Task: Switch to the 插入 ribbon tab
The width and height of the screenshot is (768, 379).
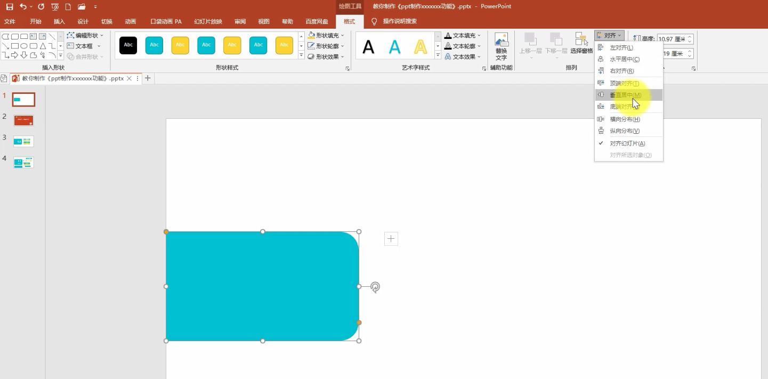Action: 59,21
